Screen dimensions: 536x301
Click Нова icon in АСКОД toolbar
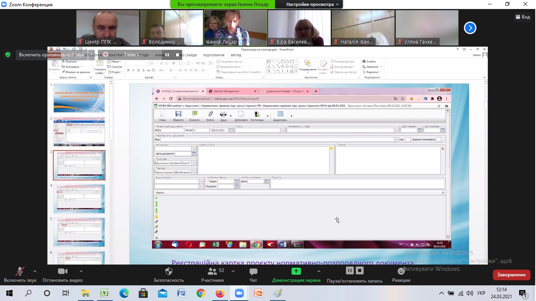162,116
